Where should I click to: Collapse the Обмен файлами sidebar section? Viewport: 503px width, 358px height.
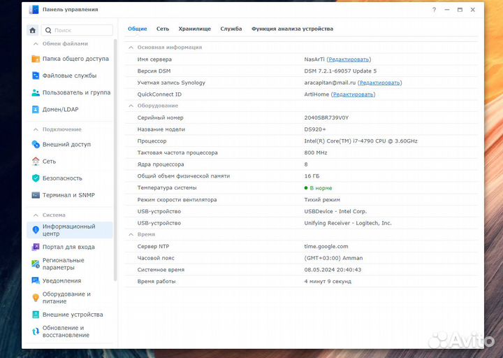36,43
